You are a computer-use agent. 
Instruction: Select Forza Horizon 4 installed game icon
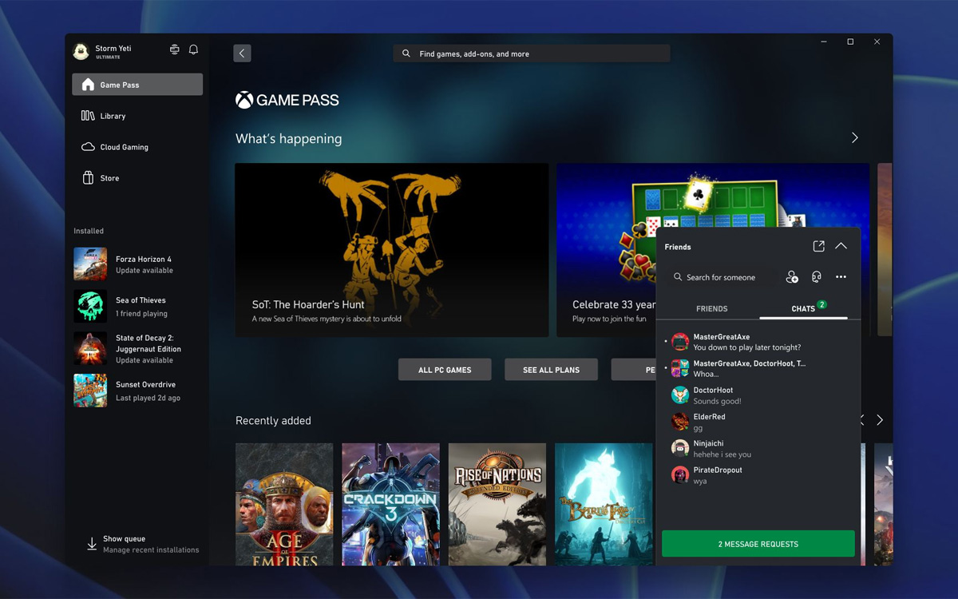[90, 264]
